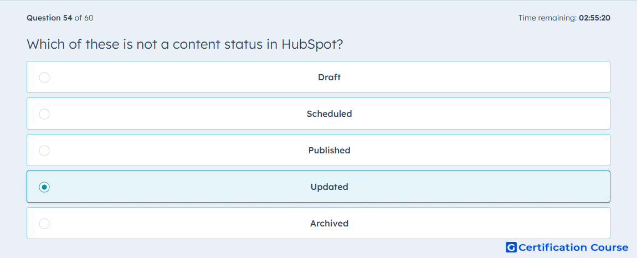Viewport: 637px width, 258px height.
Task: Click the blue G logo icon
Action: coord(511,247)
